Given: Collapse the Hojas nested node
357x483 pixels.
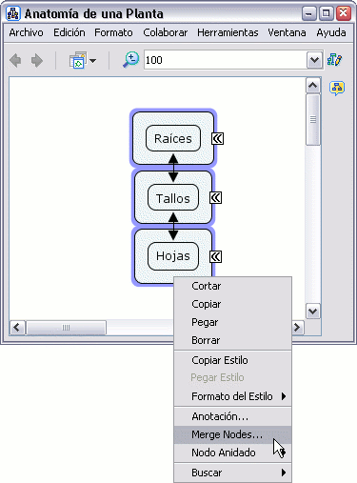Looking at the screenshot, I should coord(216,256).
